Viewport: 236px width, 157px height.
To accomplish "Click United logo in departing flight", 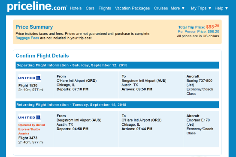I will pos(30,78).
